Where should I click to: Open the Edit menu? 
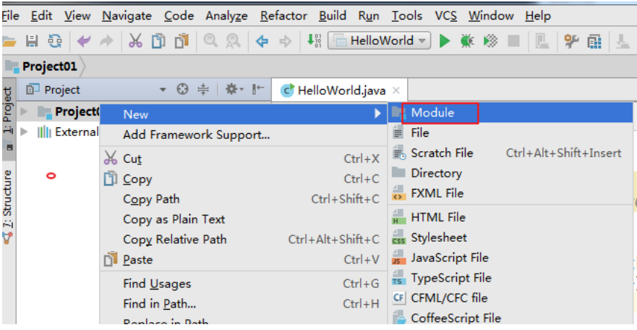point(41,15)
